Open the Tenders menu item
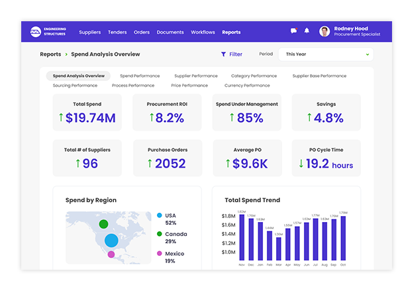The width and height of the screenshot is (404, 289). [x=117, y=32]
